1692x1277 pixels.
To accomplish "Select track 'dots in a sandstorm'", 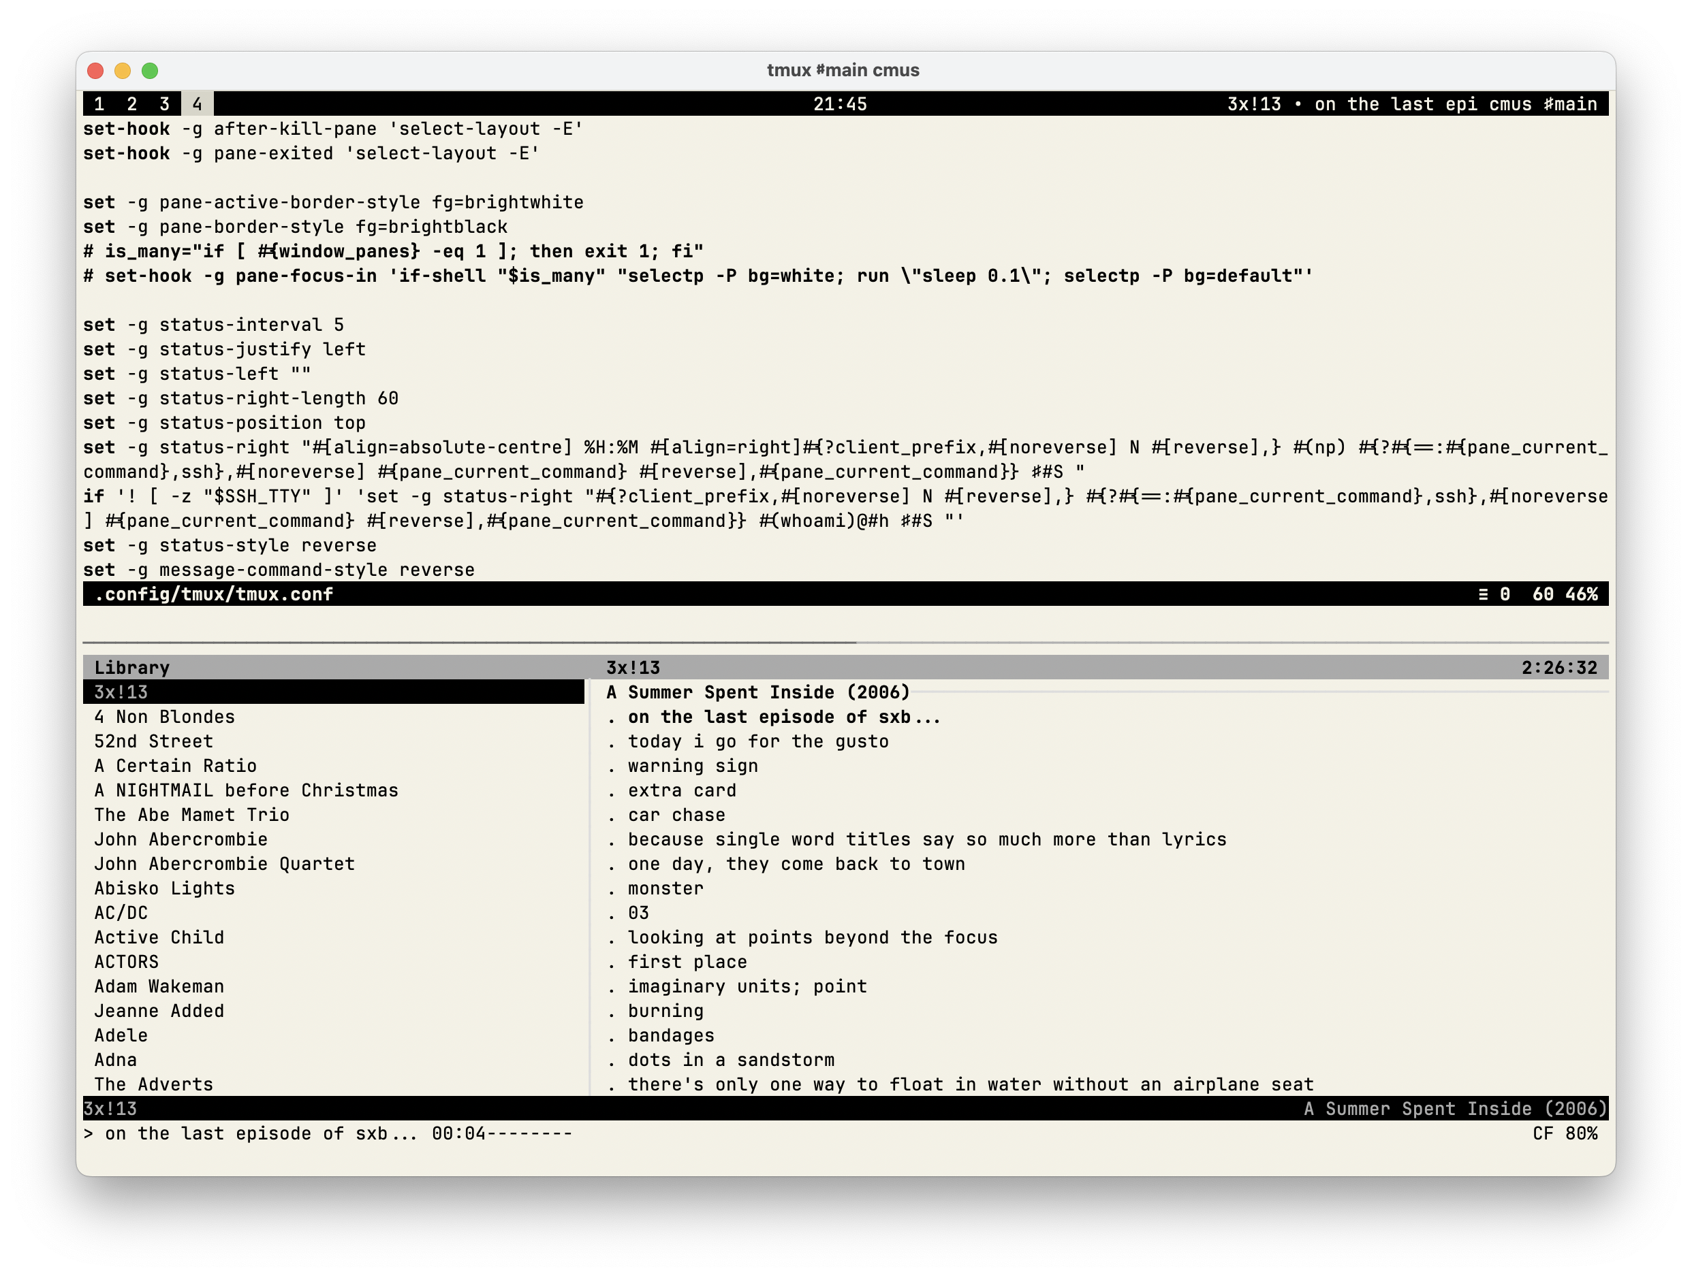I will click(730, 1060).
